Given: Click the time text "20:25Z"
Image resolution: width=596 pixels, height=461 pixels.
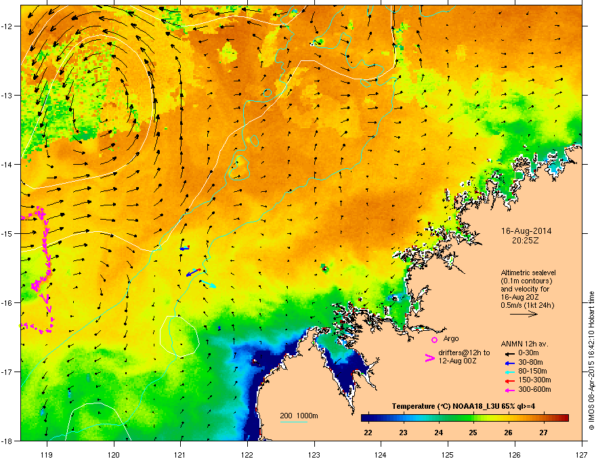Looking at the screenshot, I should coord(526,241).
